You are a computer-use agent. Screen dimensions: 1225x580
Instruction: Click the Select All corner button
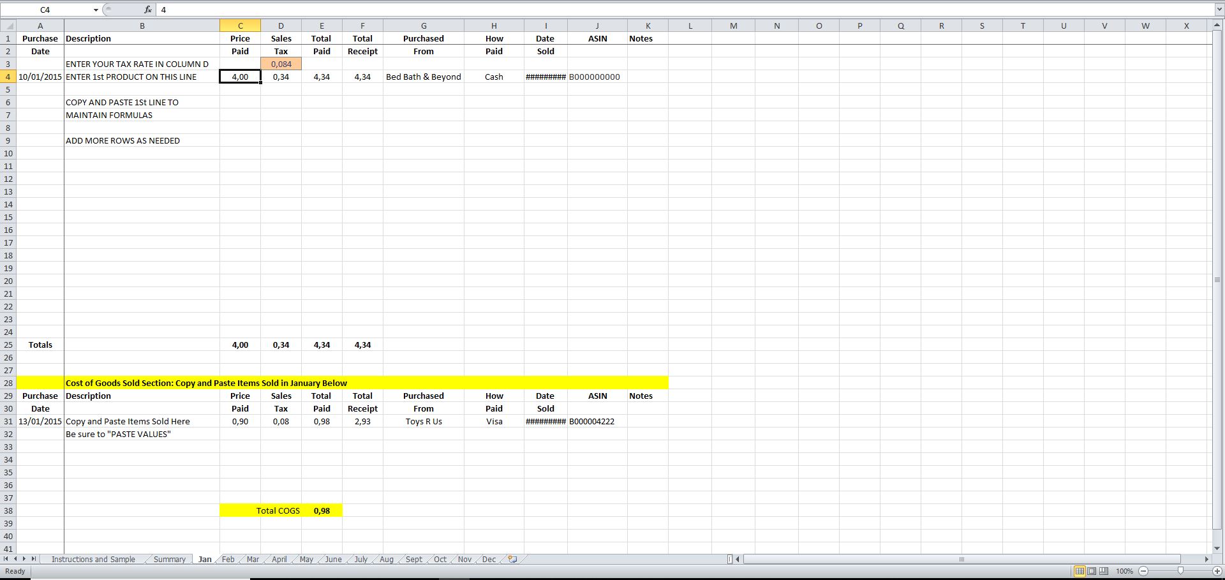click(8, 26)
